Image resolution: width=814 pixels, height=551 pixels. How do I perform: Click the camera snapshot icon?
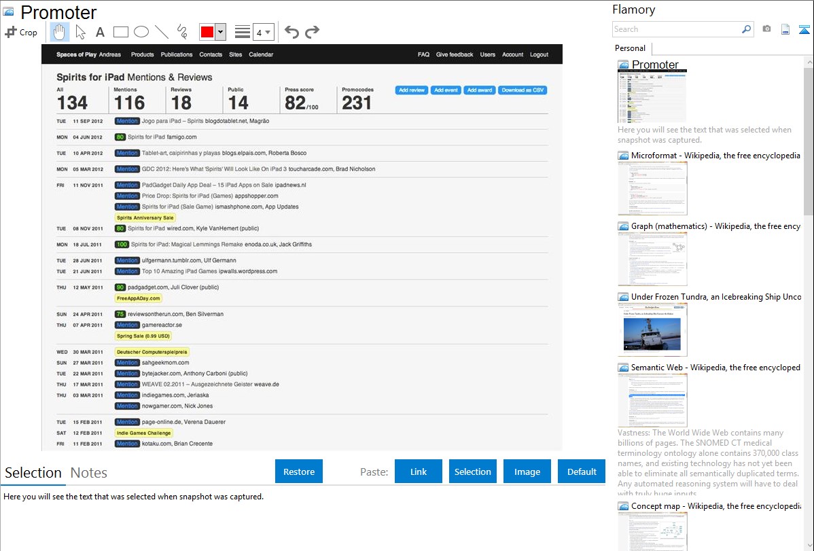pyautogui.click(x=766, y=29)
